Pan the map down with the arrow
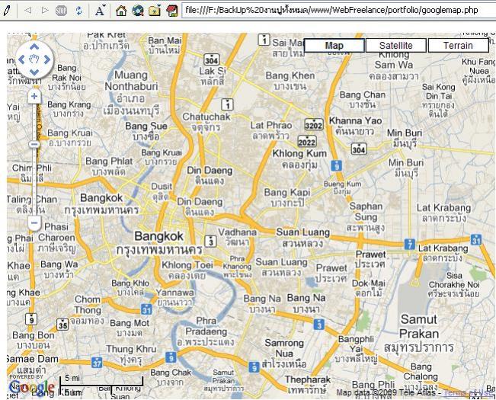This screenshot has height=400, width=496. (34, 72)
